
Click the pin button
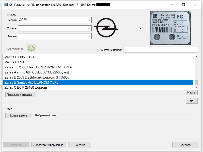coord(192,101)
